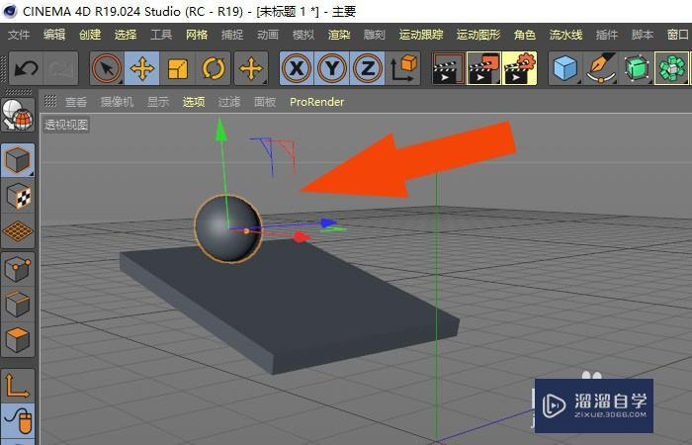Switch to Polygons mode
The width and height of the screenshot is (692, 445).
point(18,339)
